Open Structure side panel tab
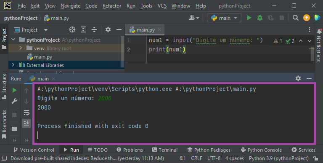This screenshot has height=163, width=323. pos(4,86)
